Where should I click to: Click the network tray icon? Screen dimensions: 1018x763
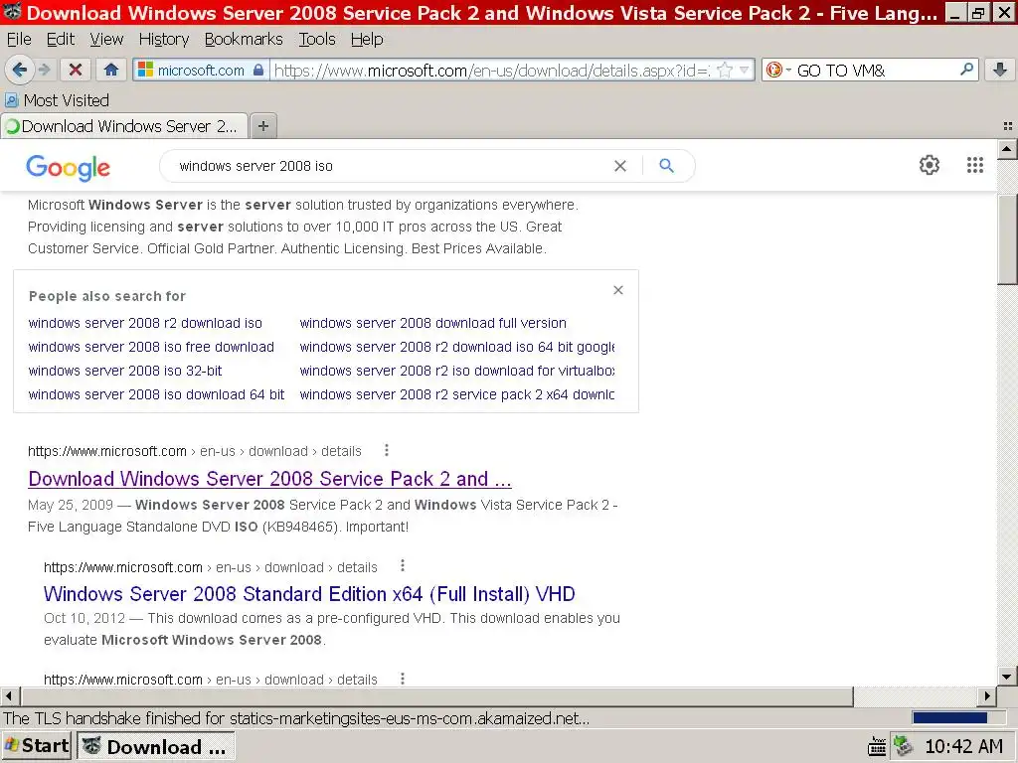[x=903, y=746]
